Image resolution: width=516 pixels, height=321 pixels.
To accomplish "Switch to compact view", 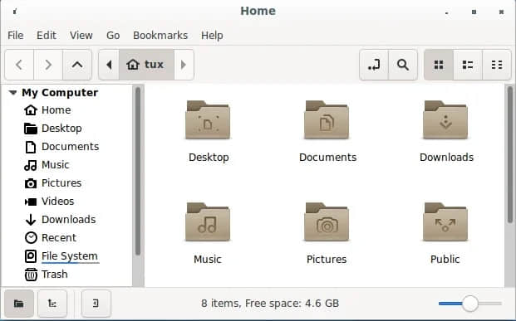I will click(x=497, y=65).
